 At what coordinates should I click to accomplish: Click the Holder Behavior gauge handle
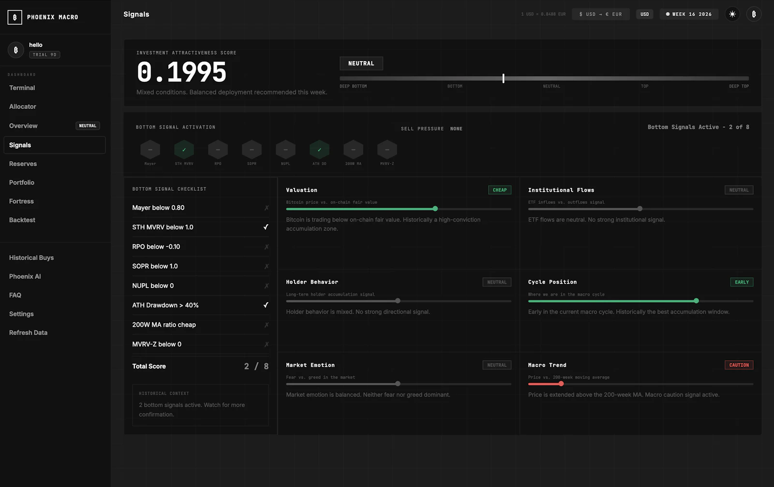click(x=398, y=301)
